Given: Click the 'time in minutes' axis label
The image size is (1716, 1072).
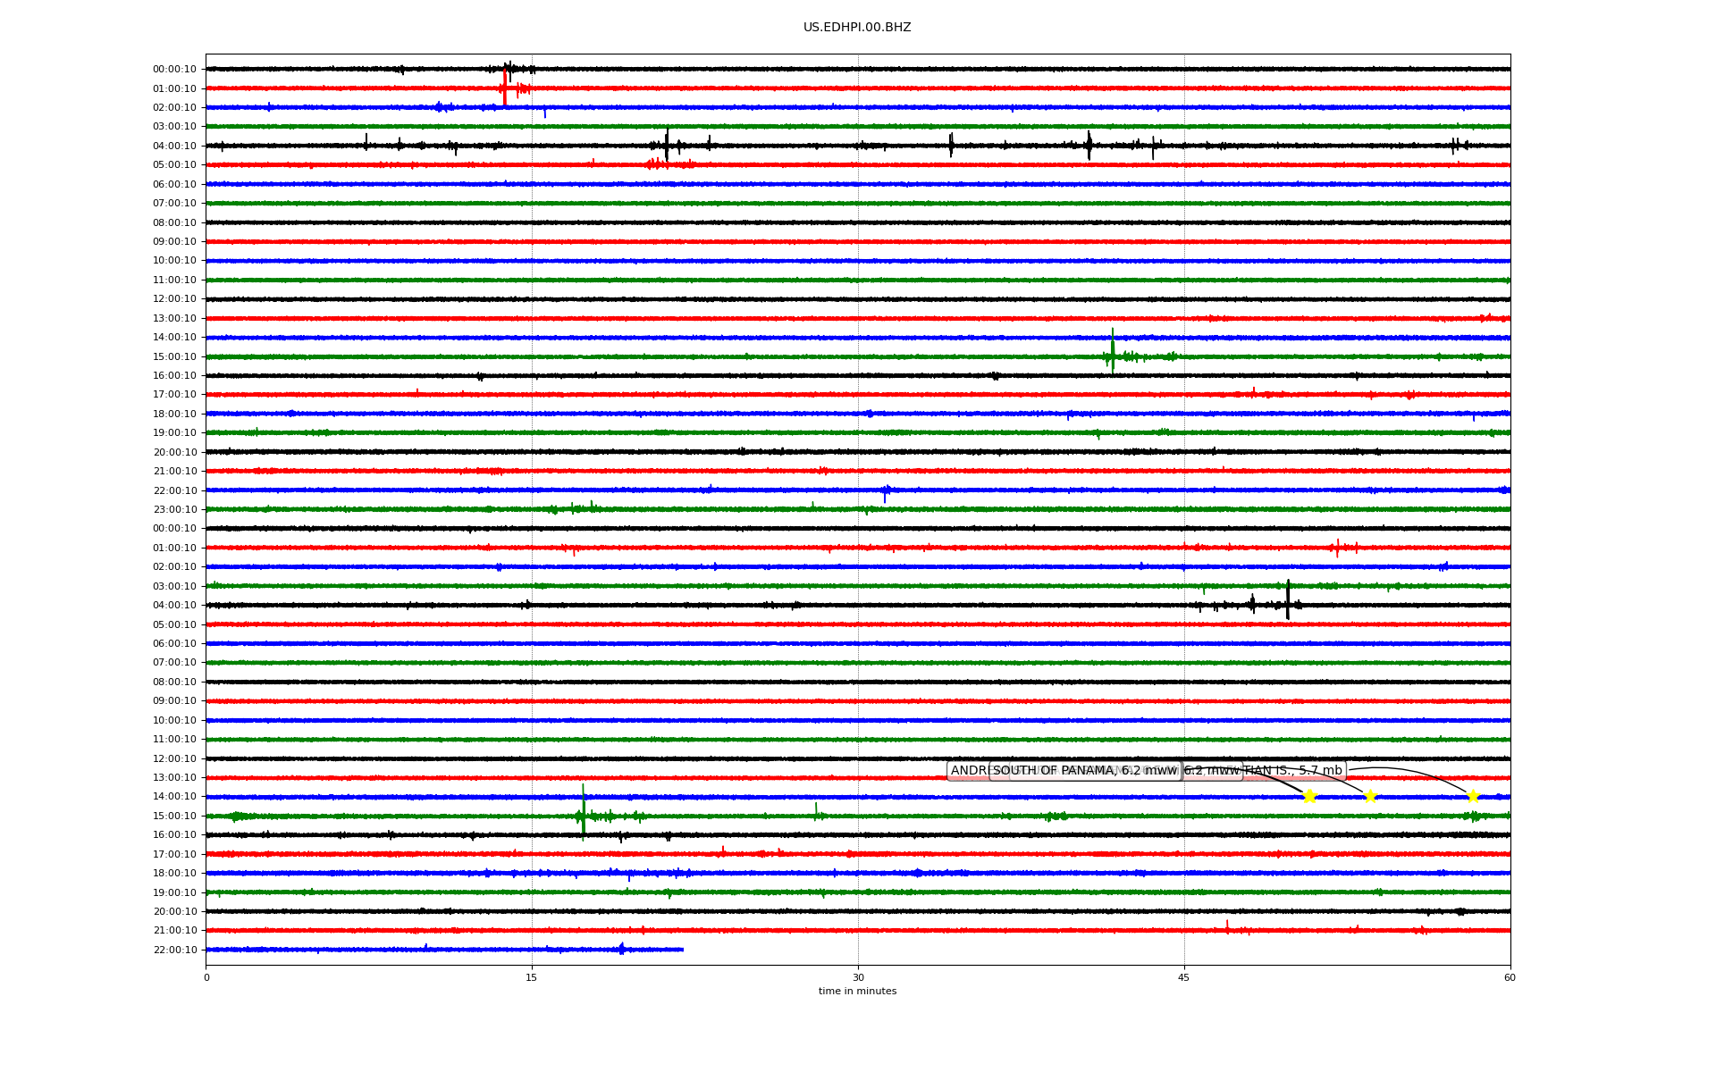Looking at the screenshot, I should pos(857,991).
